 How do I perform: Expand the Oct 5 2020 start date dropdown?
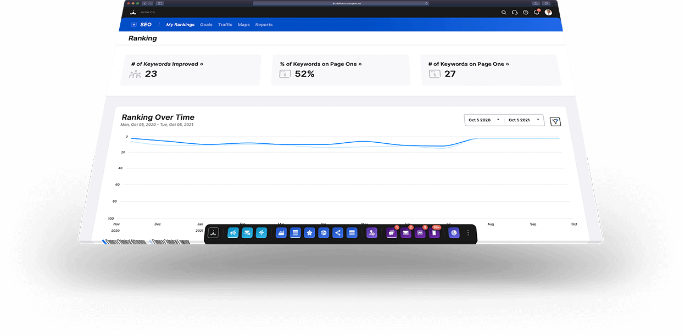coord(484,120)
